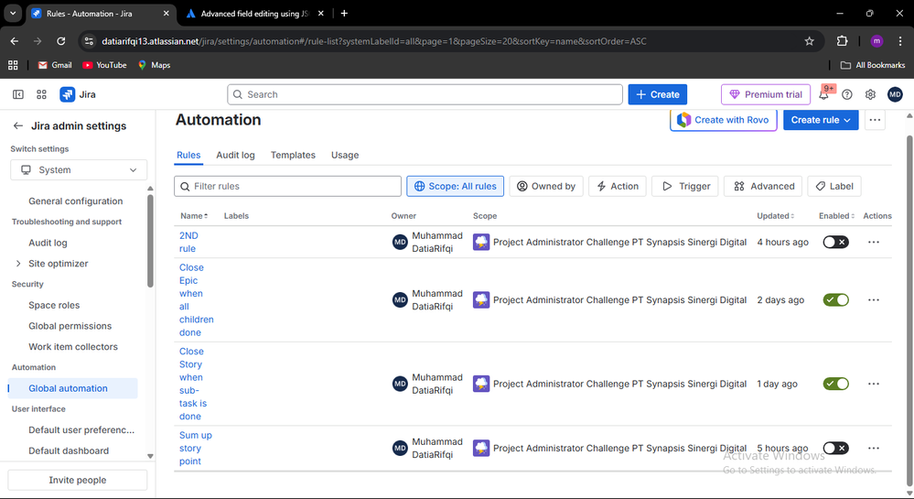Open General configuration in sidebar
The width and height of the screenshot is (914, 499).
click(x=76, y=201)
